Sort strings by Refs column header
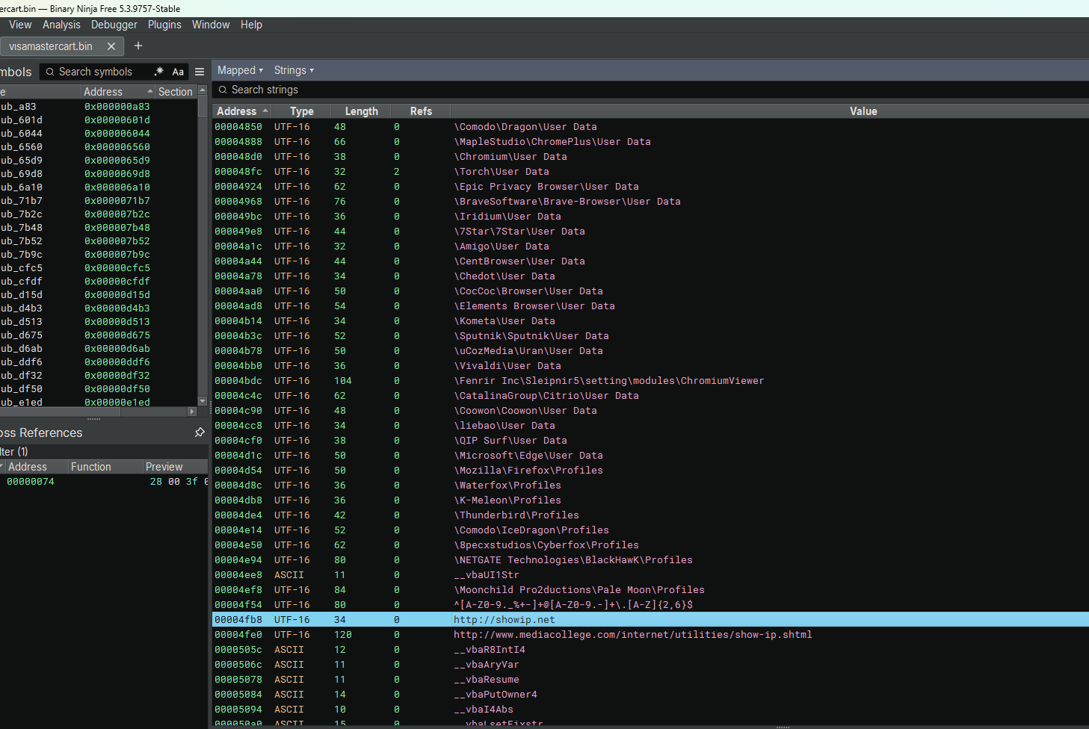Image resolution: width=1089 pixels, height=729 pixels. [x=421, y=111]
